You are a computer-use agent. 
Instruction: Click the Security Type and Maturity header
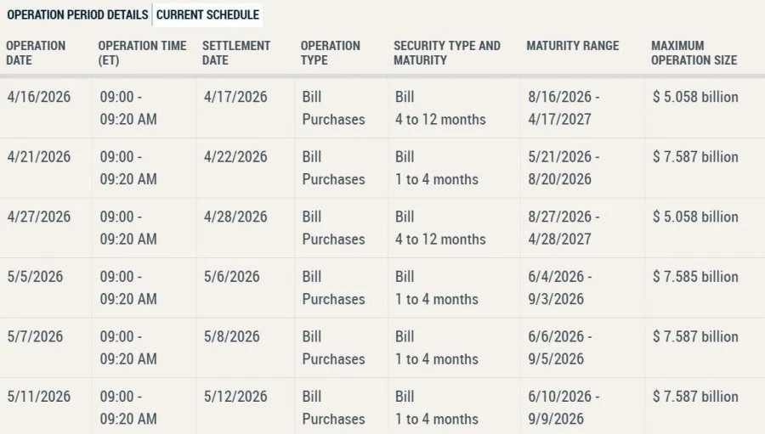pos(447,53)
